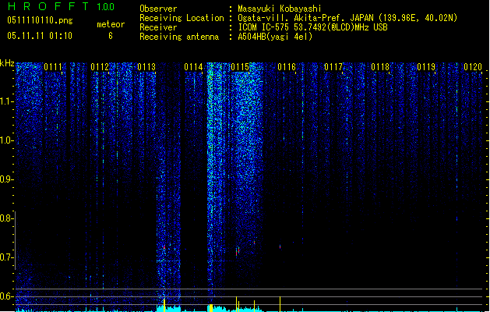Click the 0116 time marker

click(287, 67)
